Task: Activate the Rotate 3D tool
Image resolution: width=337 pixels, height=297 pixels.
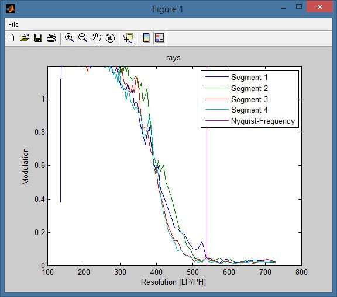Action: 110,38
